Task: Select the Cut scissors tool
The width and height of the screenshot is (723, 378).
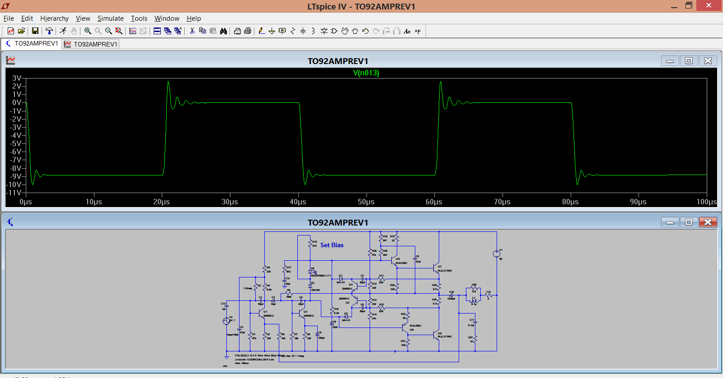Action: click(x=192, y=31)
